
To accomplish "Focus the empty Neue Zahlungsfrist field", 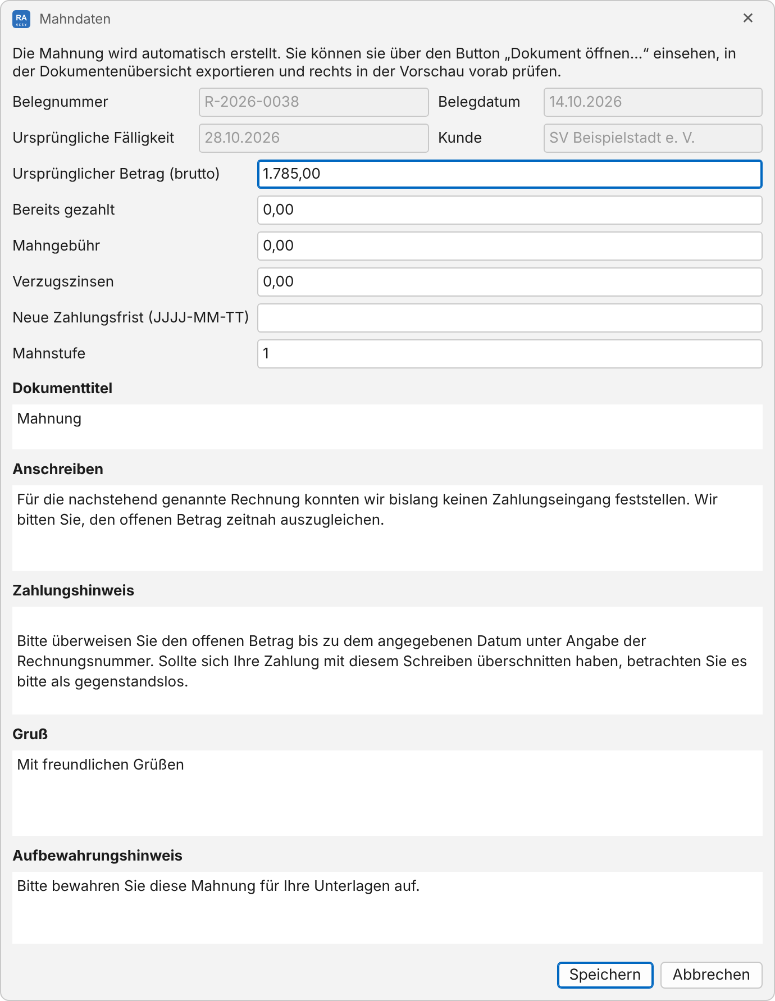I will point(510,318).
